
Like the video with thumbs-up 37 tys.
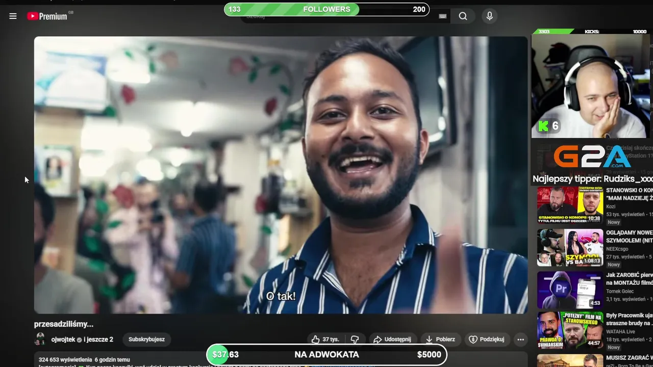click(x=325, y=339)
